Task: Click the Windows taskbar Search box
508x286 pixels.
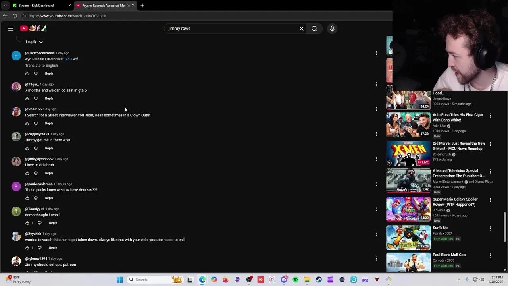Action: tap(155, 280)
